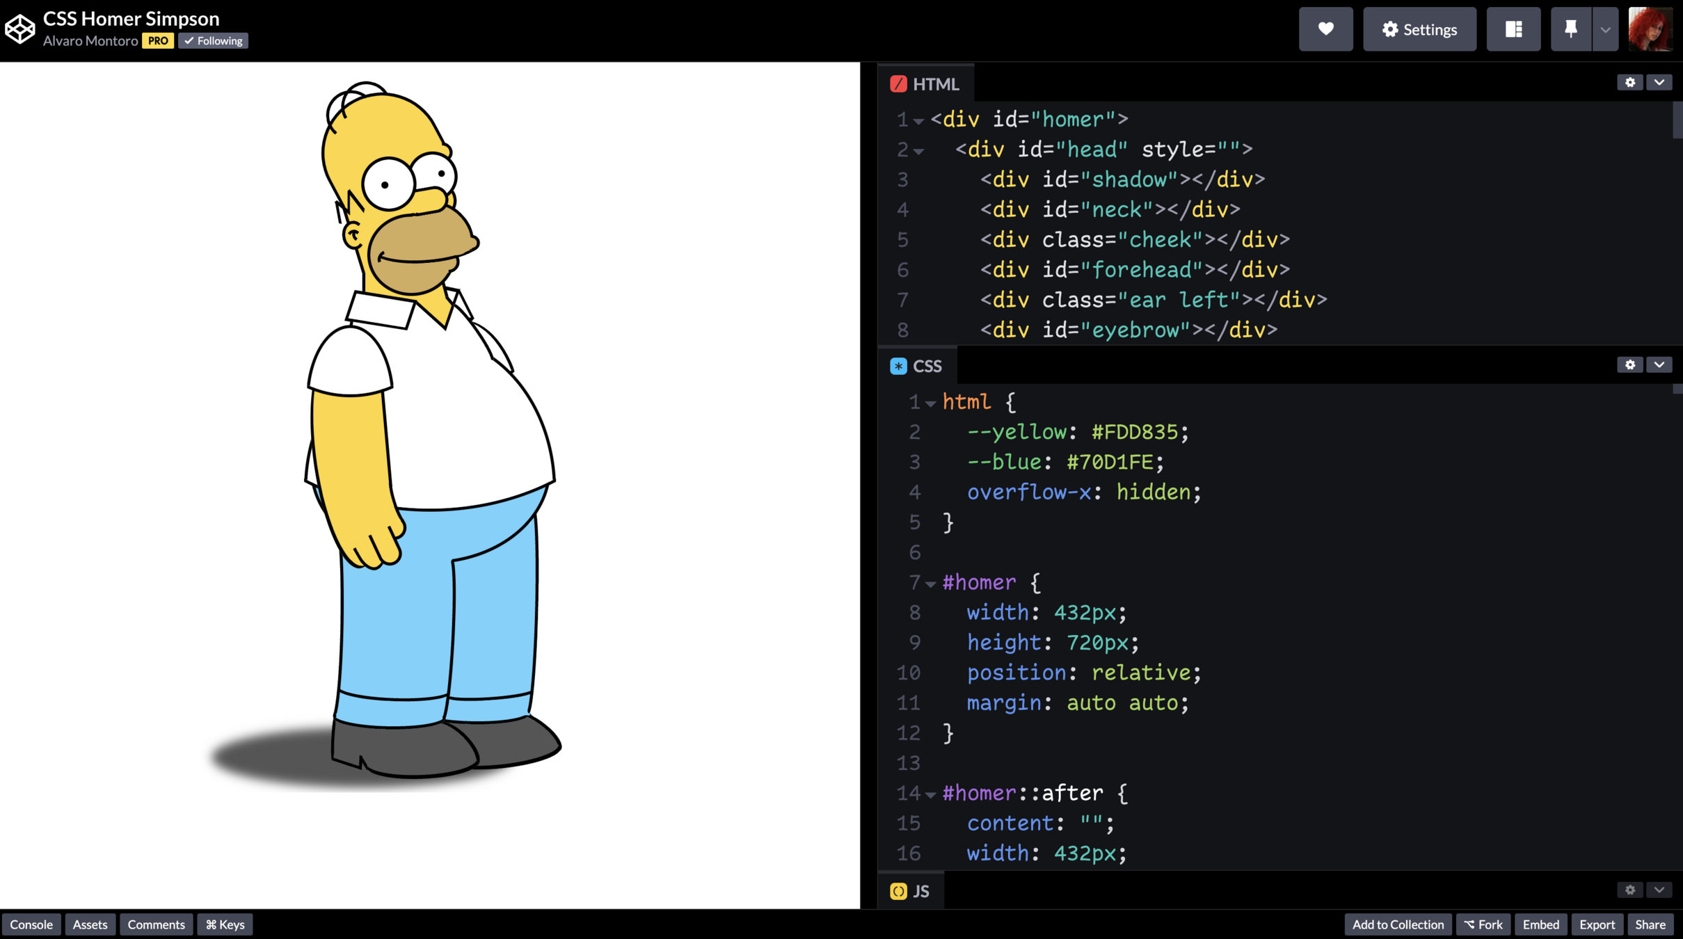The height and width of the screenshot is (939, 1683).
Task: Expand the CSS panel chevron dropdown
Action: click(1659, 365)
